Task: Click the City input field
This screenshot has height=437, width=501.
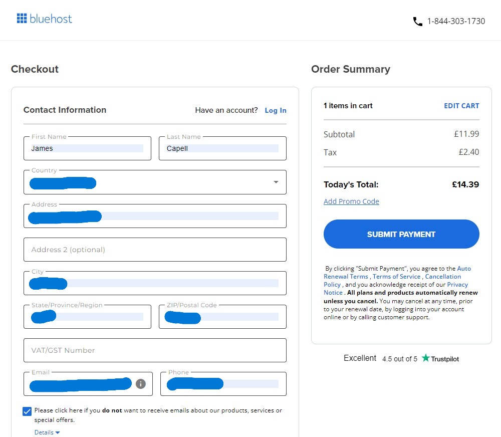Action: pyautogui.click(x=155, y=283)
